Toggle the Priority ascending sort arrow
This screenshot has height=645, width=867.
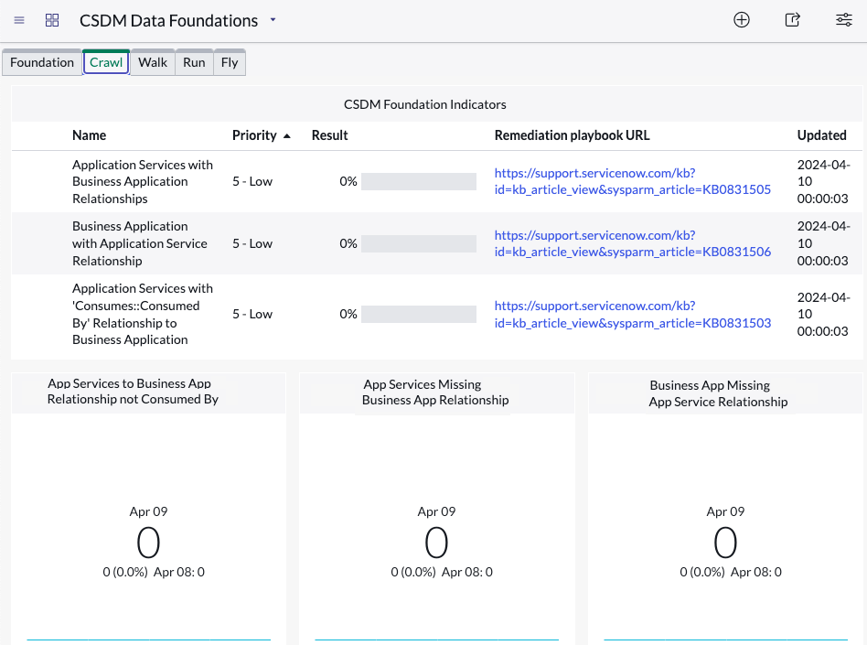287,136
